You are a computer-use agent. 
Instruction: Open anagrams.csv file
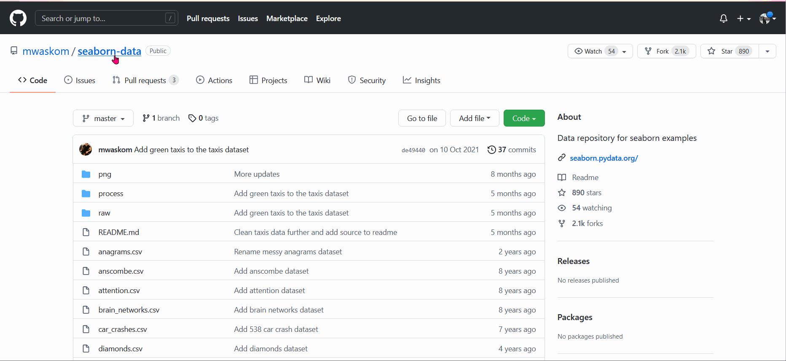click(120, 252)
